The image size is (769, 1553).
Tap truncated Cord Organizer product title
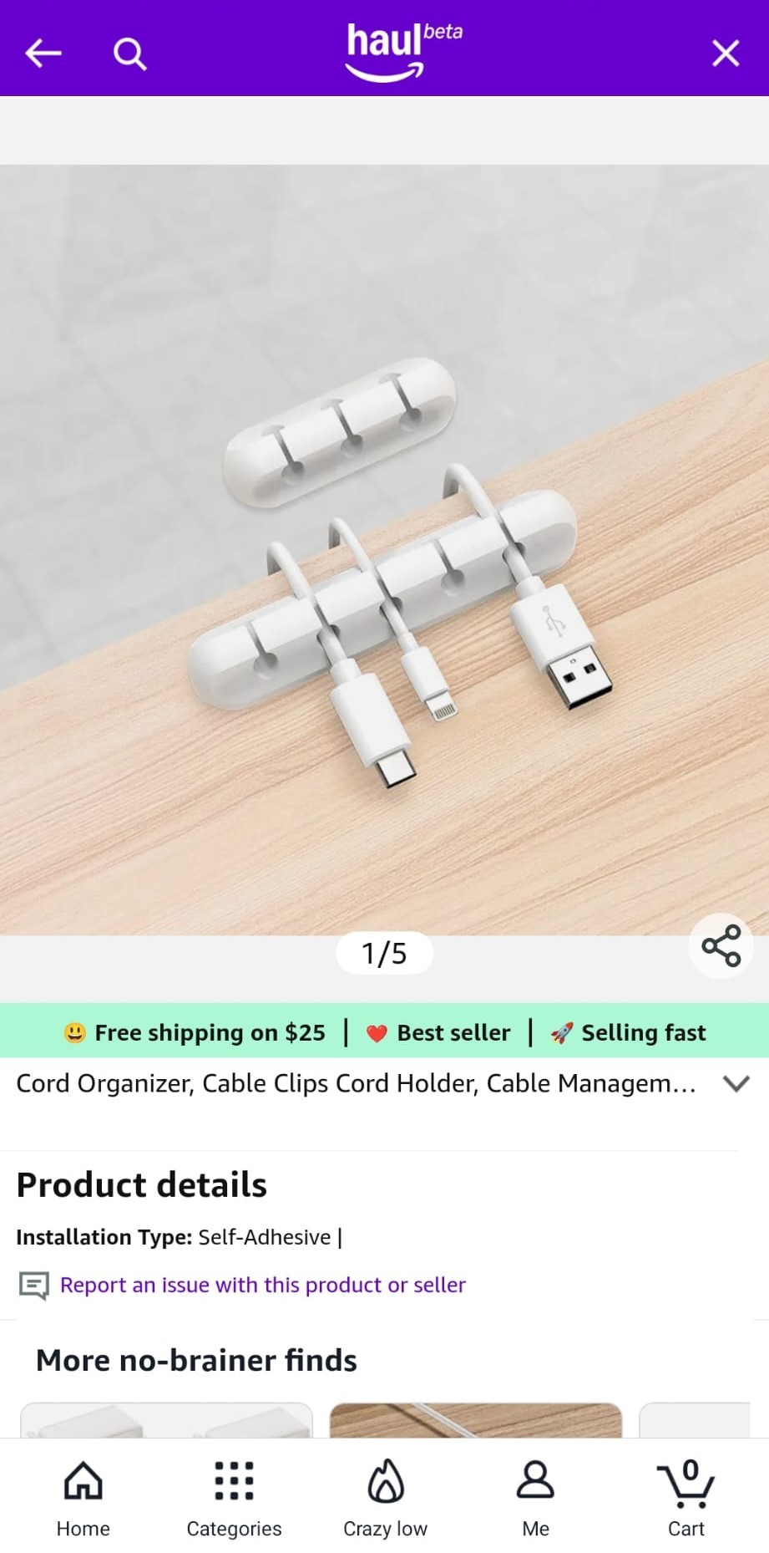point(356,1084)
